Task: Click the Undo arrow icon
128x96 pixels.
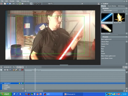Action: tap(14, 4)
